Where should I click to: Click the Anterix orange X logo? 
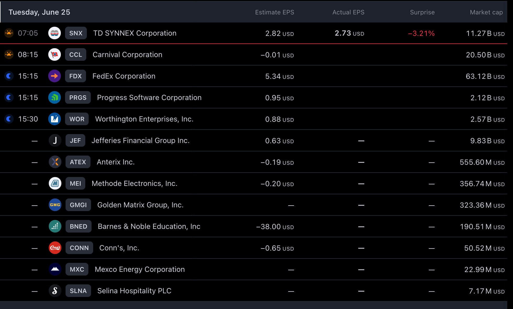pos(55,162)
